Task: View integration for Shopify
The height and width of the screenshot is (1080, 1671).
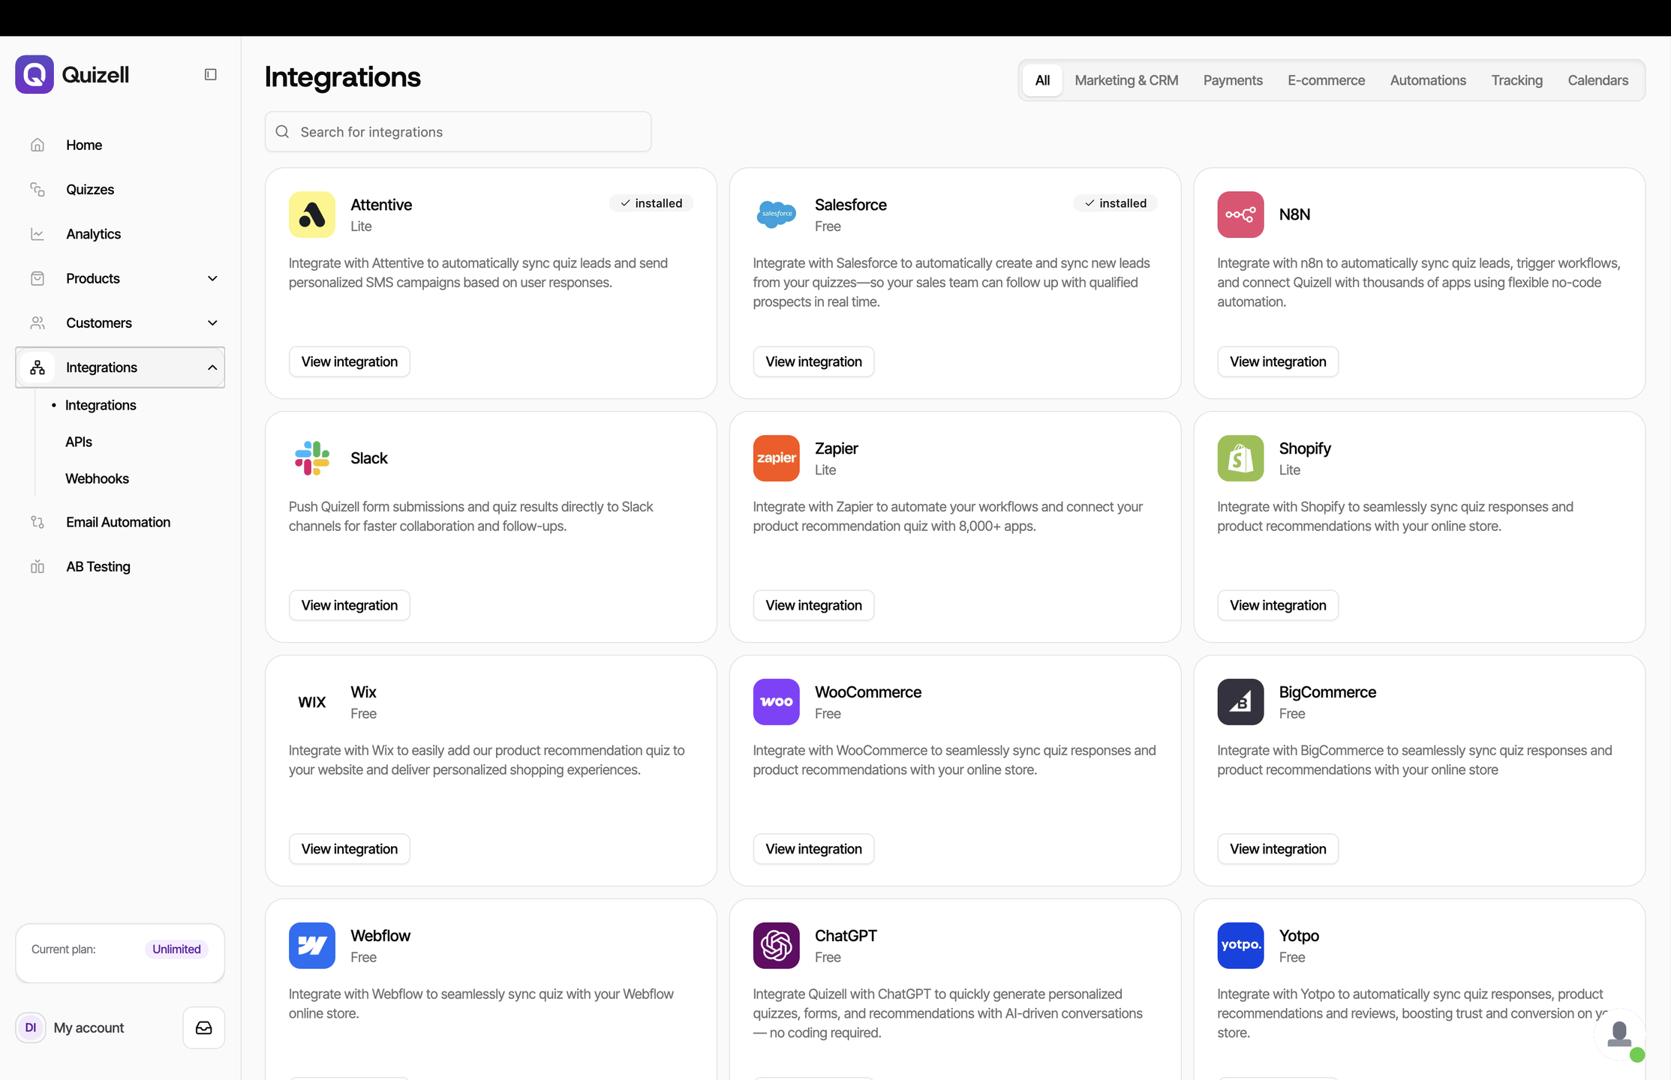Action: [x=1278, y=605]
